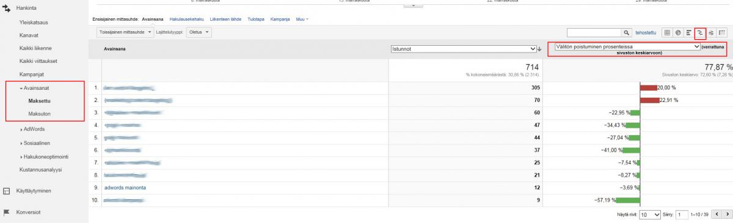Click the sessions value 70
Screen dimensions: 733x223
[x=538, y=100]
